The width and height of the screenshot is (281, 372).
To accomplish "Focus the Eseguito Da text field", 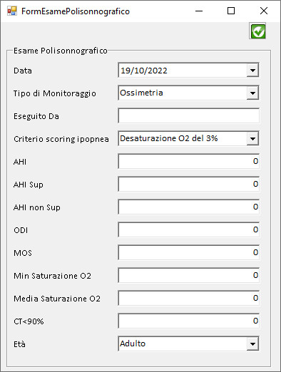I will 188,115.
